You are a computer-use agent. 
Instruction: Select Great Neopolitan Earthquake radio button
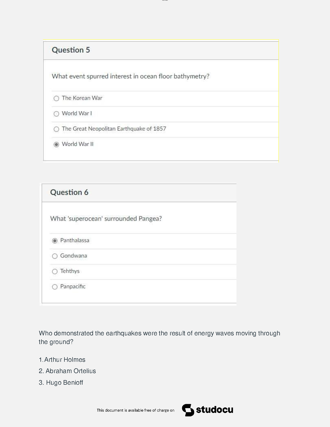point(56,129)
